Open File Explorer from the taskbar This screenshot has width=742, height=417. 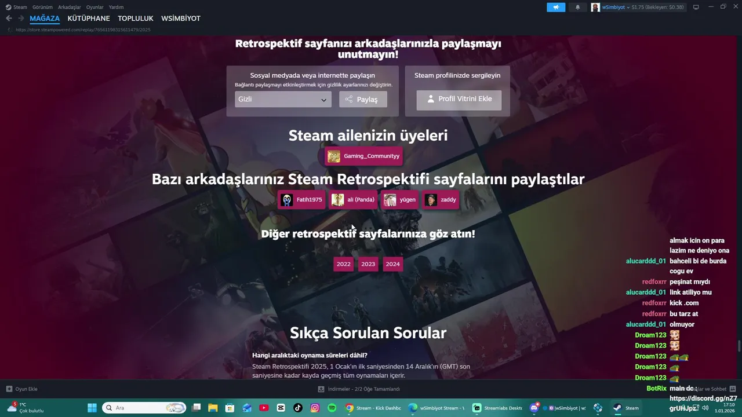click(213, 408)
